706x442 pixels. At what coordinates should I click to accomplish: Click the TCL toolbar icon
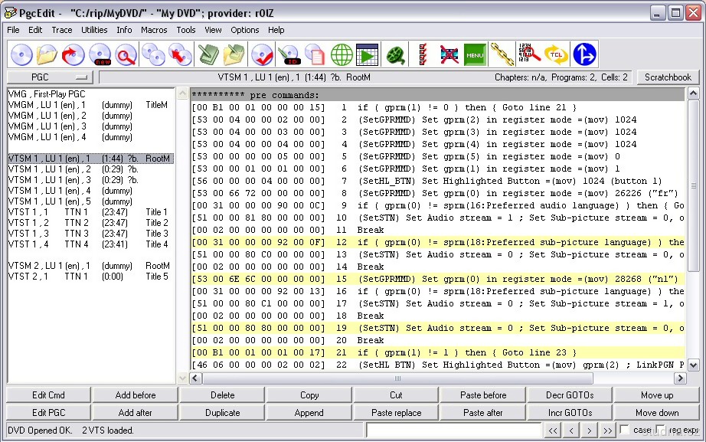pyautogui.click(x=555, y=54)
